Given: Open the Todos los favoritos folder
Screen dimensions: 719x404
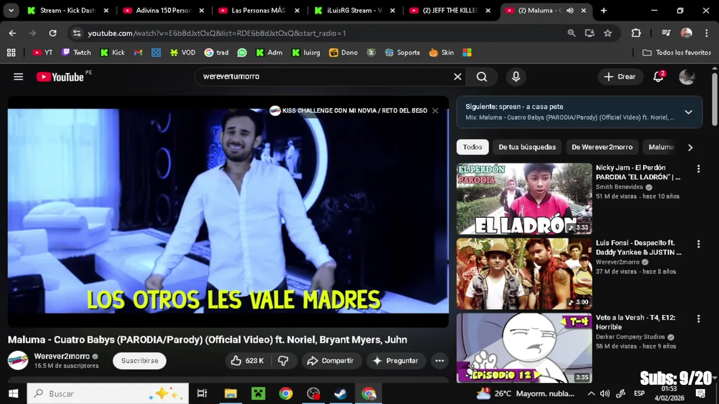Looking at the screenshot, I should pyautogui.click(x=676, y=53).
